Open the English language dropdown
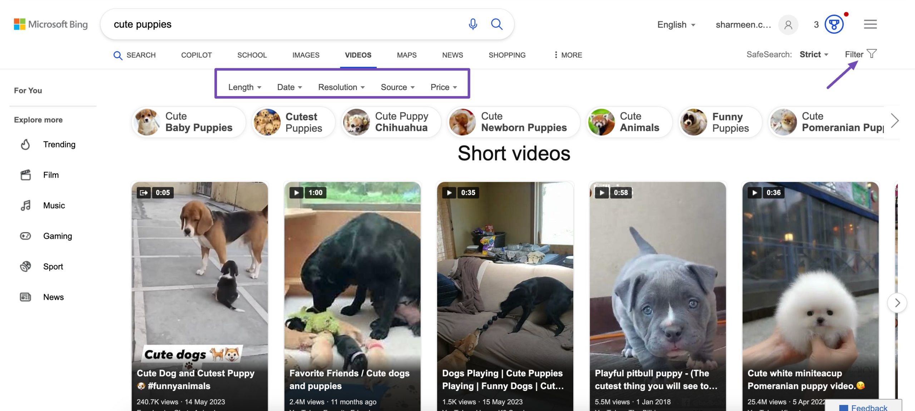The image size is (915, 411). click(x=676, y=25)
